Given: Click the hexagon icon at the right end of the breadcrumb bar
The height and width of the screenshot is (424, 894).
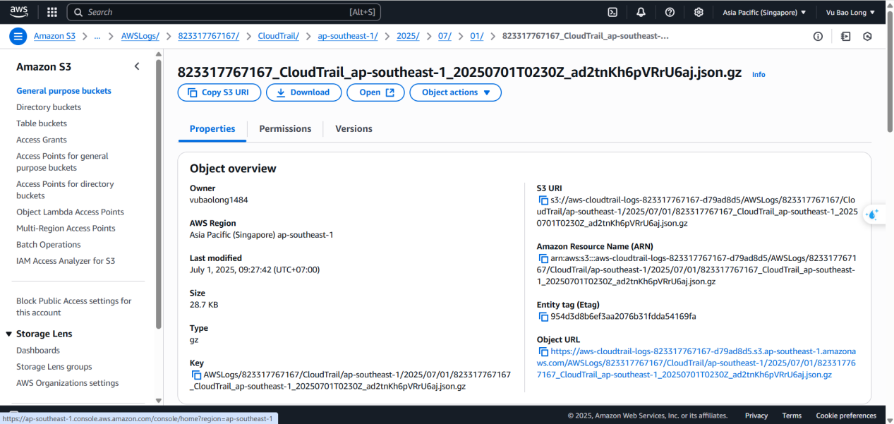Looking at the screenshot, I should (x=868, y=37).
